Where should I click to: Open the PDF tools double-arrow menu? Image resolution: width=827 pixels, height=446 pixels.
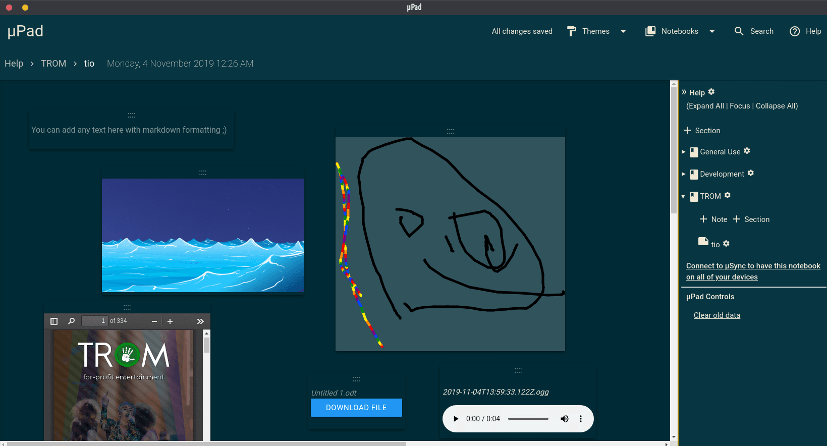point(200,321)
